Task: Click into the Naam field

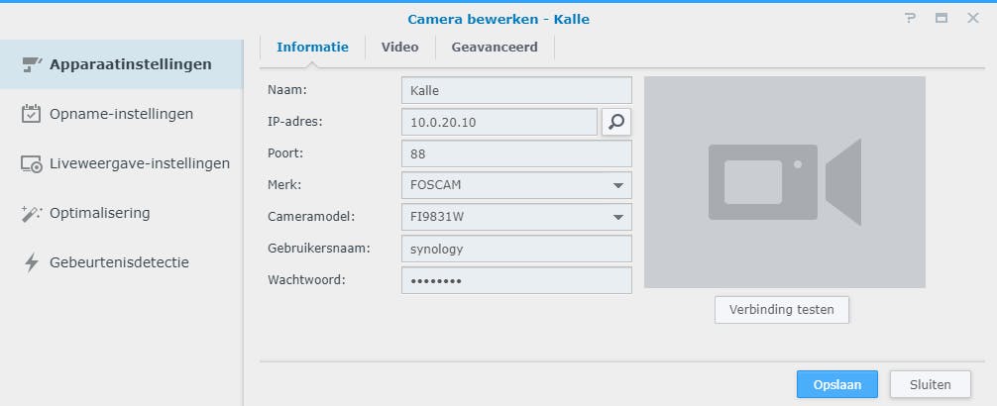Action: (516, 90)
